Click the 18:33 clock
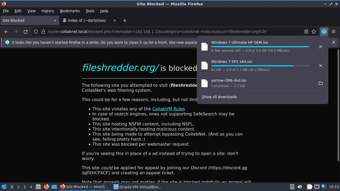The width and height of the screenshot is (340, 191). click(334, 187)
